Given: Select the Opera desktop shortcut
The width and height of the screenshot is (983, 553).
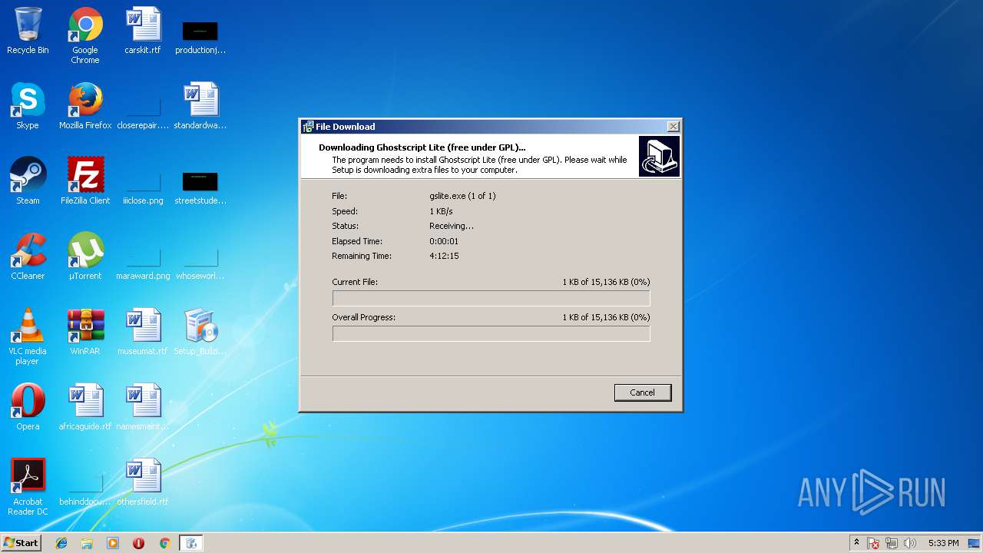Looking at the screenshot, I should [x=28, y=407].
